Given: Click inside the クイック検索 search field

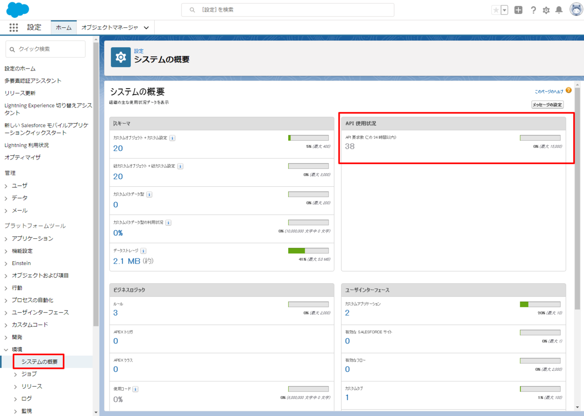Looking at the screenshot, I should click(x=45, y=49).
